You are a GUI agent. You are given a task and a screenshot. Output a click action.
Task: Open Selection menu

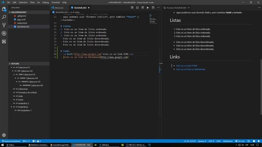[x=23, y=2]
